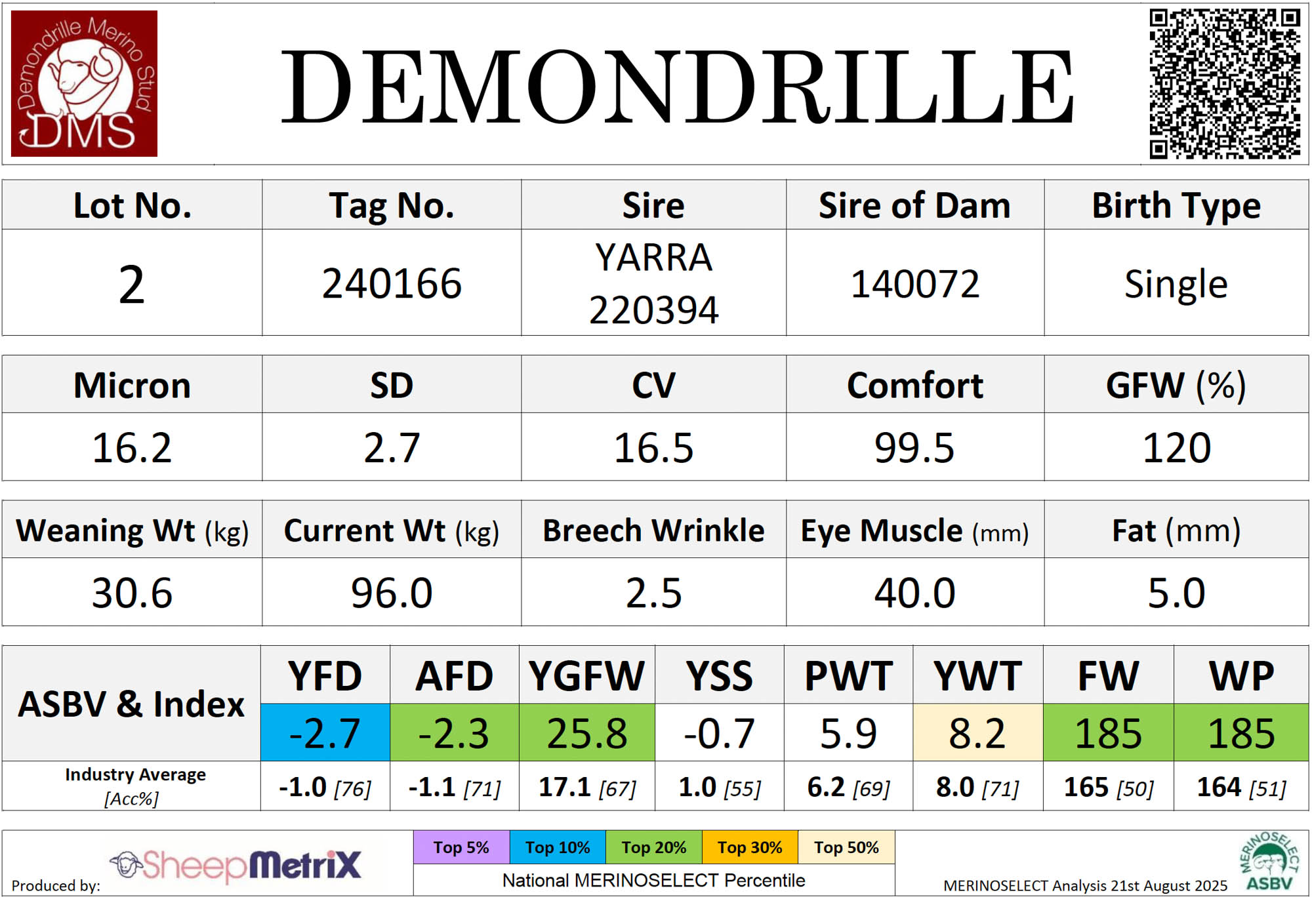
Task: Click the Micron column header
Action: click(132, 385)
